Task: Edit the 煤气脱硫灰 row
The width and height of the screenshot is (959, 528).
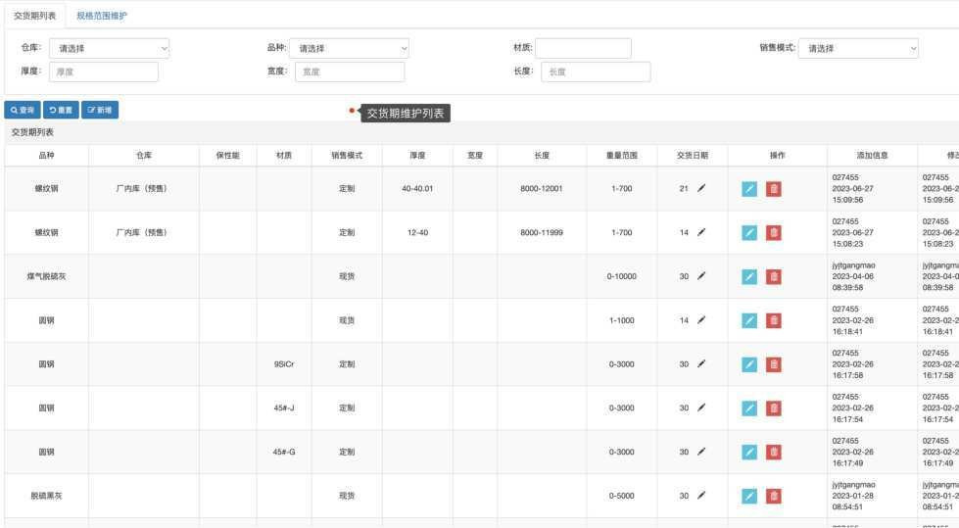Action: pyautogui.click(x=749, y=277)
